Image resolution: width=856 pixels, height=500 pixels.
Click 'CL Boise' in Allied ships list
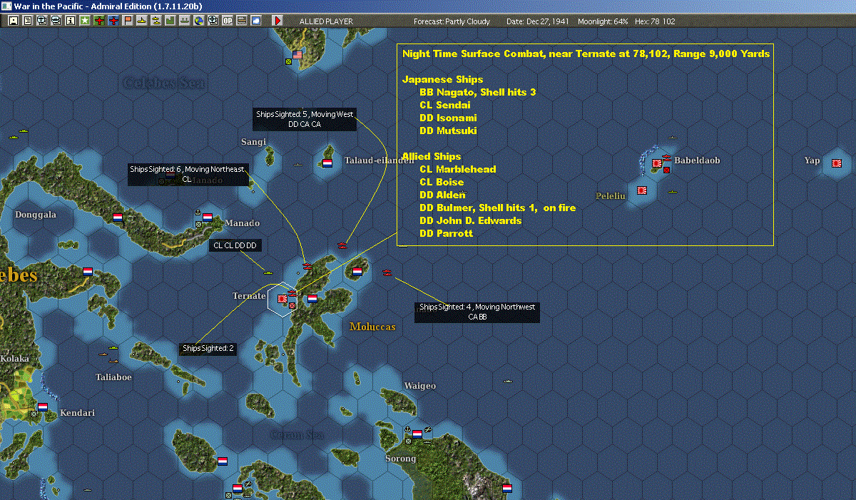[x=442, y=182]
